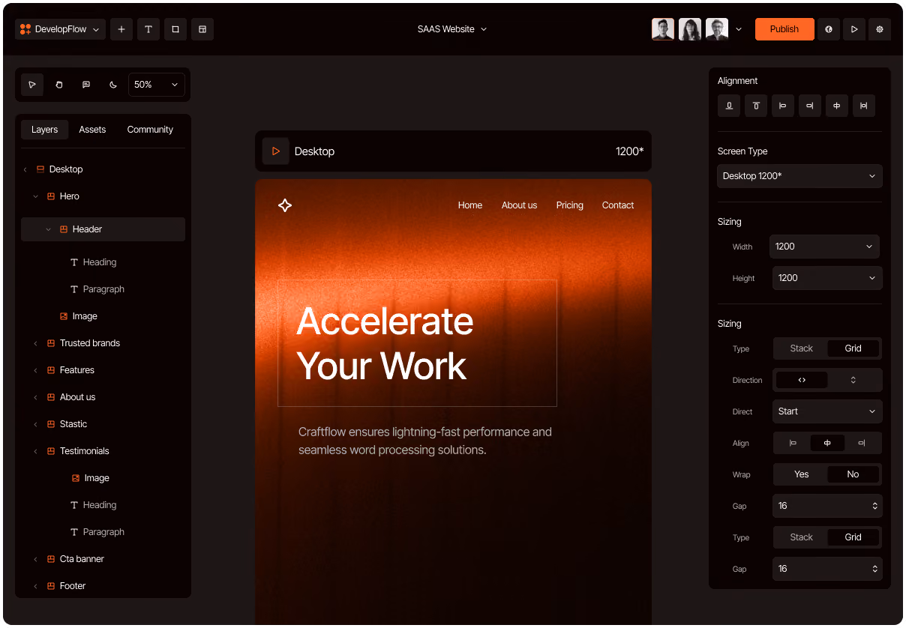Click align center in Alignment panel

[x=837, y=106]
